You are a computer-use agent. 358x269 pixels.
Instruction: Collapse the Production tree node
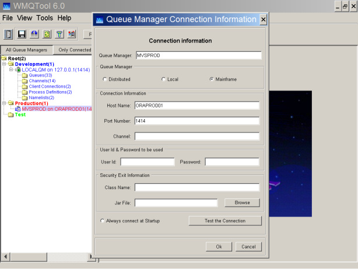point(4,103)
